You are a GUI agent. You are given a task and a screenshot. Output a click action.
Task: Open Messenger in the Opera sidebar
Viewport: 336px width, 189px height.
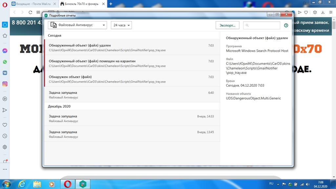5,51
